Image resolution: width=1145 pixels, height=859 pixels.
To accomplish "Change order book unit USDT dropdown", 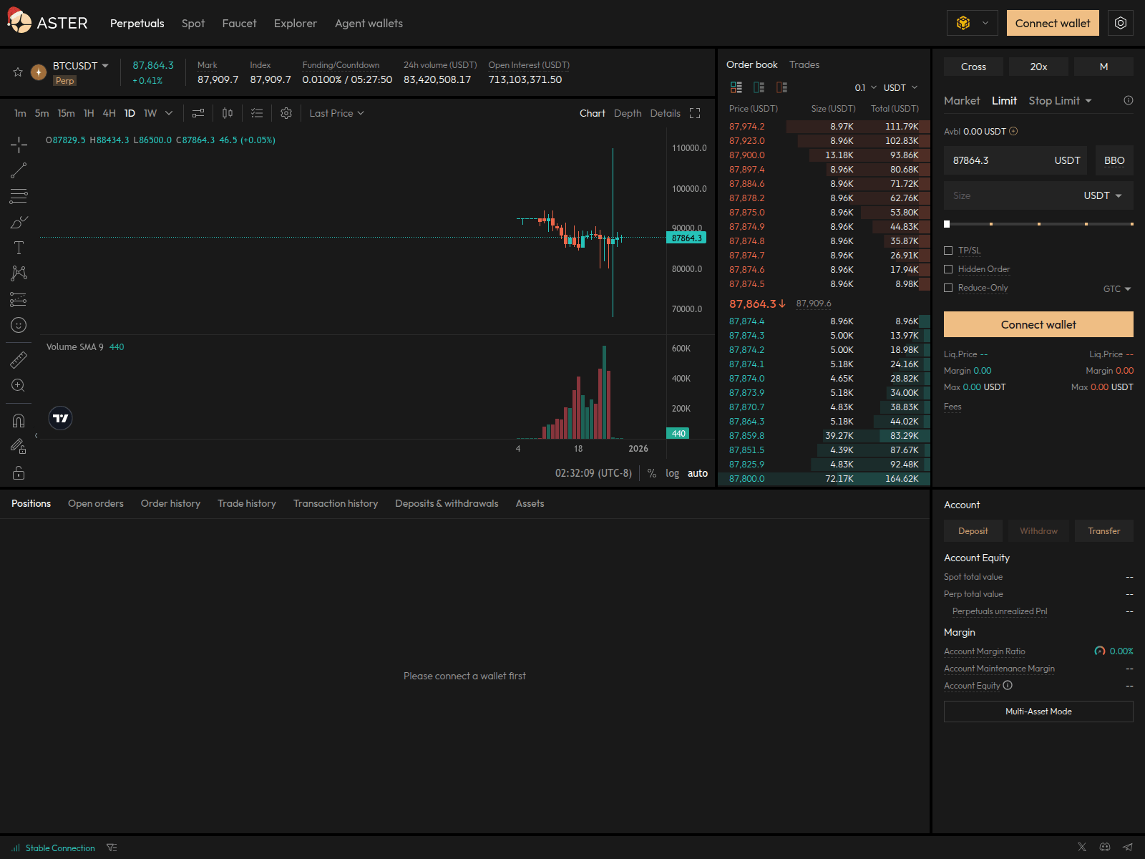I will pyautogui.click(x=900, y=87).
